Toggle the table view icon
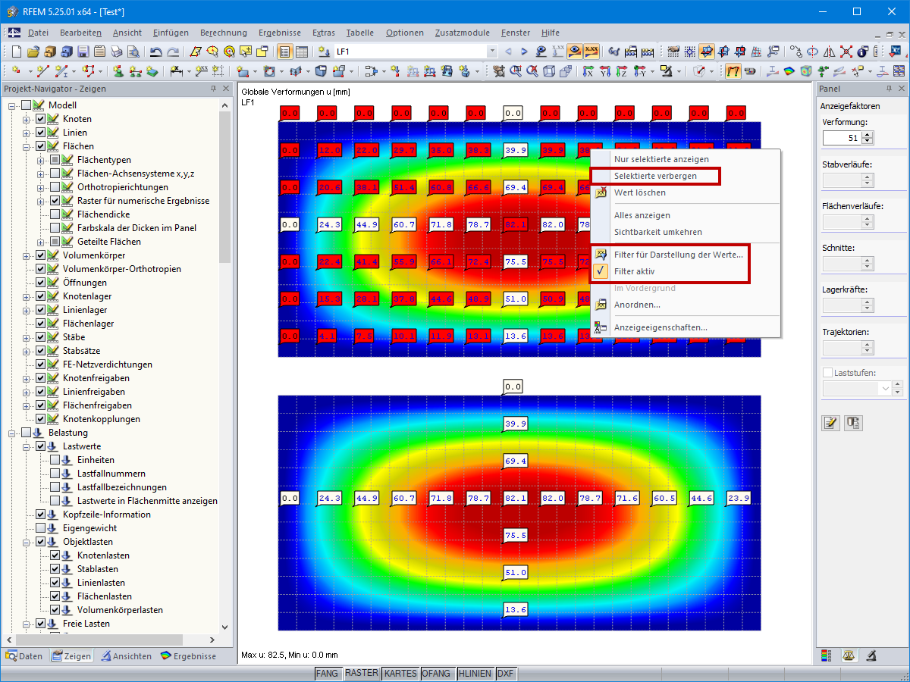The height and width of the screenshot is (682, 910). [302, 52]
